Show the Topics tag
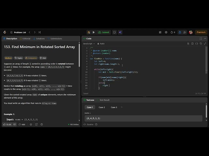209x156 pixels. 19,58
